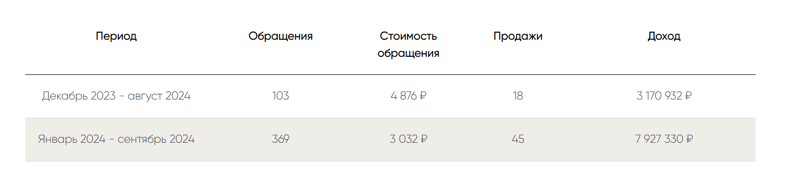Click the 103 обращения value
This screenshot has width=803, height=186.
click(281, 96)
